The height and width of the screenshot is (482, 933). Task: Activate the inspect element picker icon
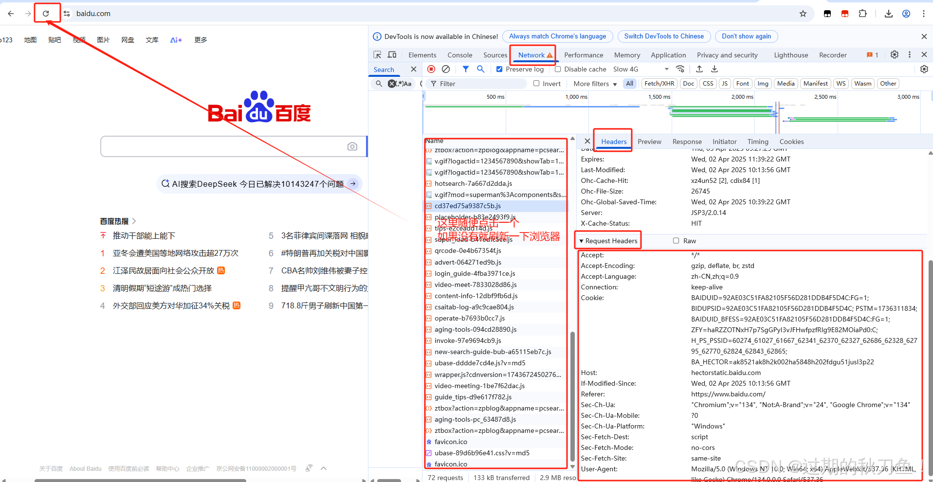[377, 55]
